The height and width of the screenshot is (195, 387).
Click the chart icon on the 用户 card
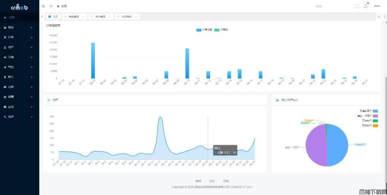click(49, 100)
